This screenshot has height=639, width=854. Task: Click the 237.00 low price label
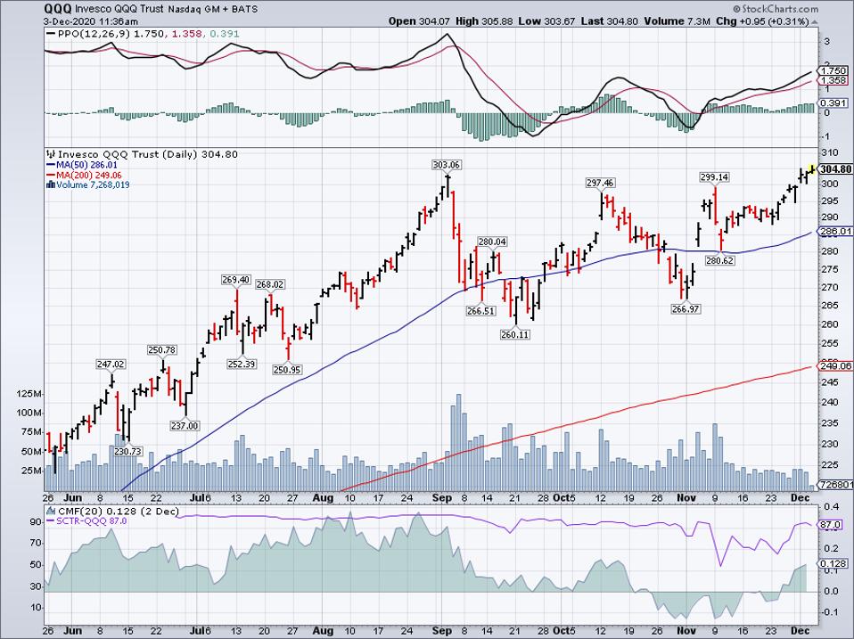point(185,426)
